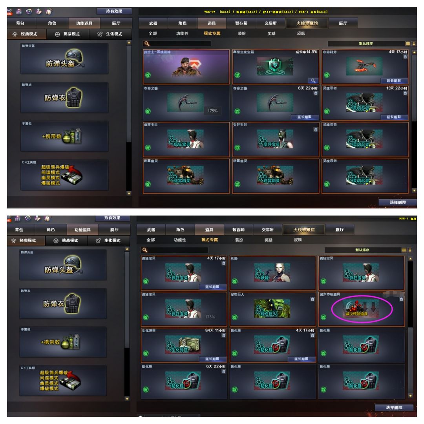
Task: Click trash icon on 变异宝贝 item
Action: [316, 130]
